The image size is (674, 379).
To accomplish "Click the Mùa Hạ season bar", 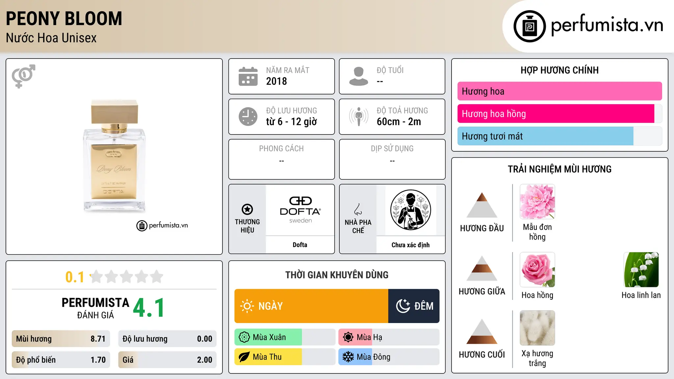I will (389, 337).
